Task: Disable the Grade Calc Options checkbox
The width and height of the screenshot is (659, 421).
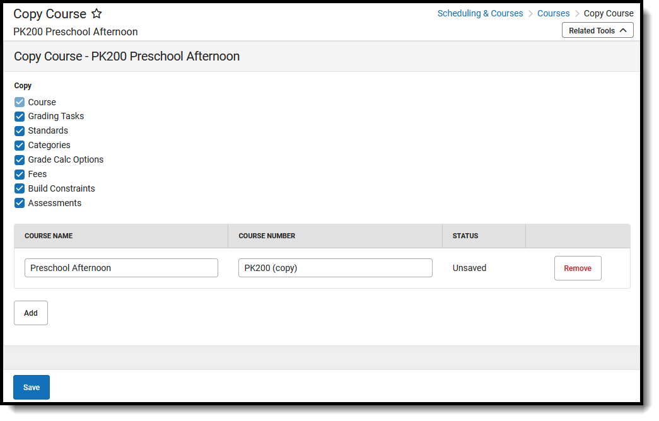Action: click(x=20, y=159)
